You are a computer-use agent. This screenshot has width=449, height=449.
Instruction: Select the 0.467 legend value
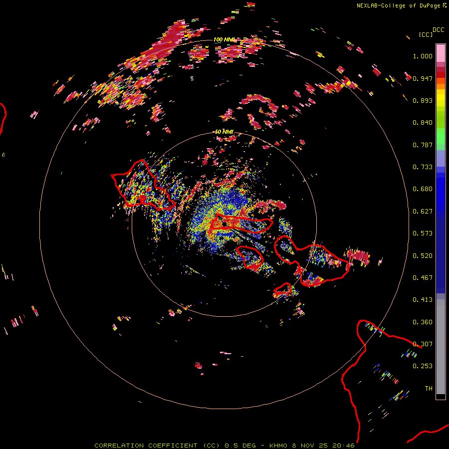[x=423, y=278]
